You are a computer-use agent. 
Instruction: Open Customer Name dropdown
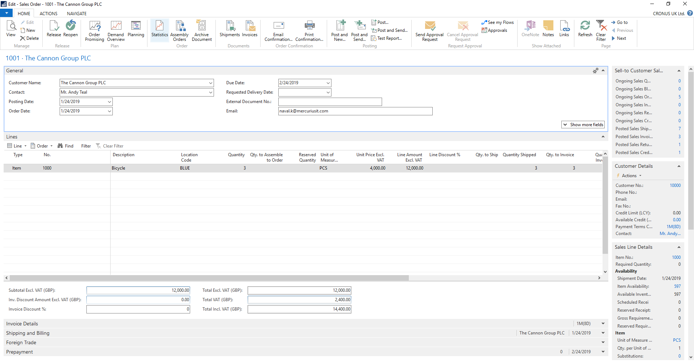(210, 83)
